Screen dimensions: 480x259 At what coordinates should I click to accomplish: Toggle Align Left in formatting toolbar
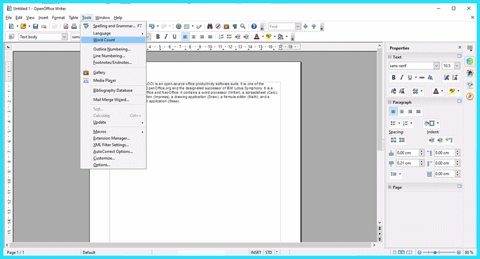pos(185,37)
